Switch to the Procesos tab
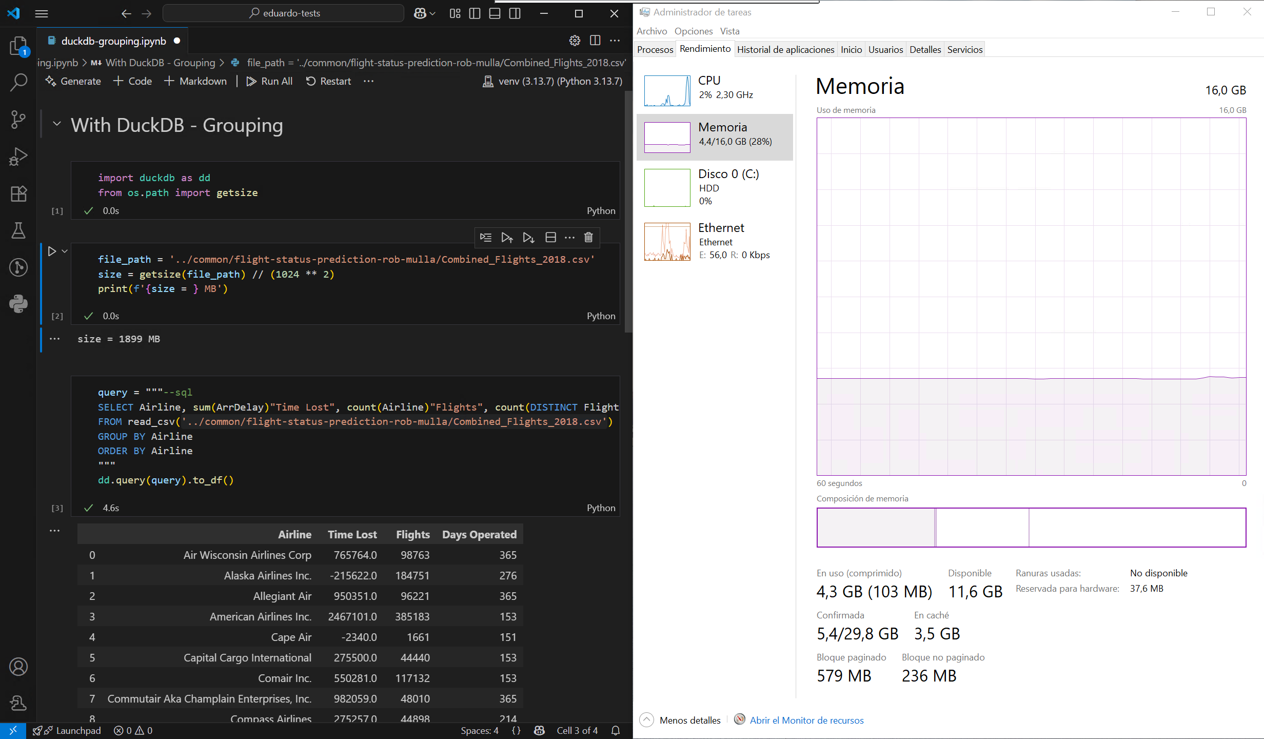This screenshot has height=739, width=1264. tap(655, 49)
